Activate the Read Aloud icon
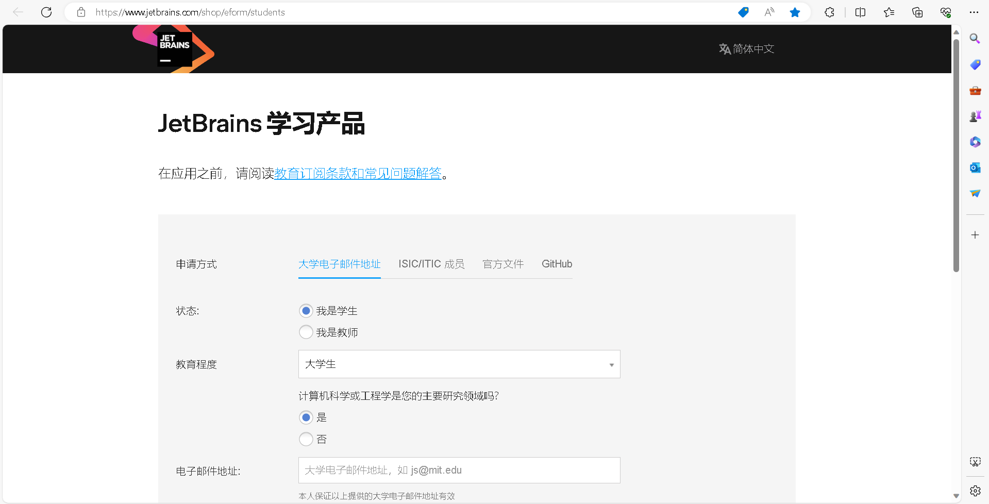The width and height of the screenshot is (989, 504). click(x=769, y=12)
